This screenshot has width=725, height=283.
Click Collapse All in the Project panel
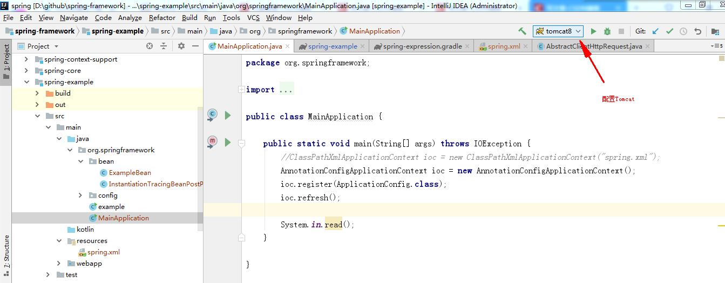point(164,46)
